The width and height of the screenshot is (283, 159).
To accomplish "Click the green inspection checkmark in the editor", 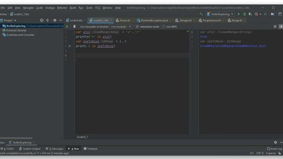I will click(187, 31).
